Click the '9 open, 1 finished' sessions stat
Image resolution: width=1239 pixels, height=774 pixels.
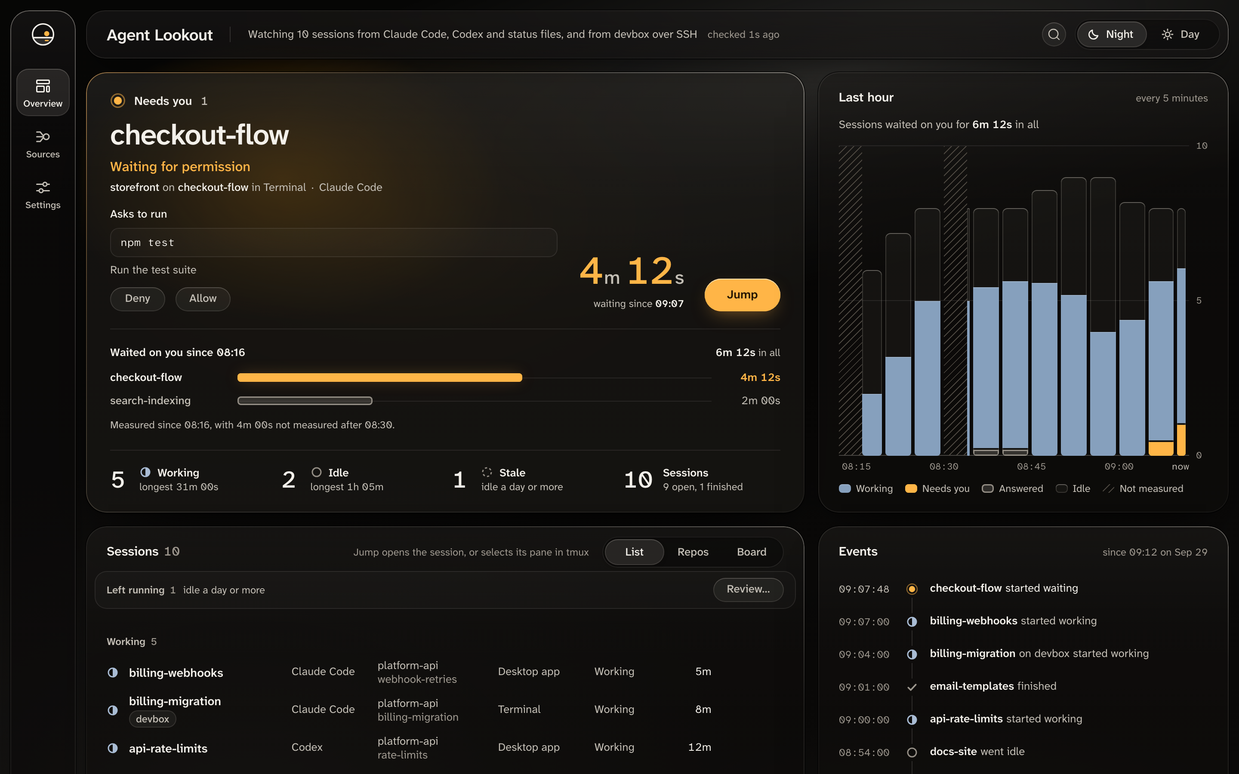(703, 487)
